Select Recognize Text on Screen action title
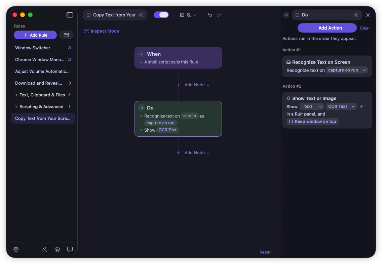 click(x=321, y=62)
